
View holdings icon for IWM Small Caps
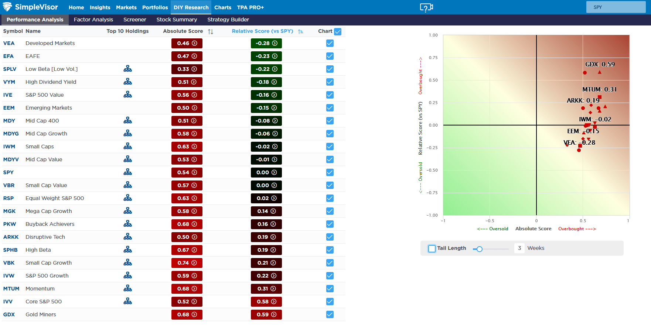(127, 147)
